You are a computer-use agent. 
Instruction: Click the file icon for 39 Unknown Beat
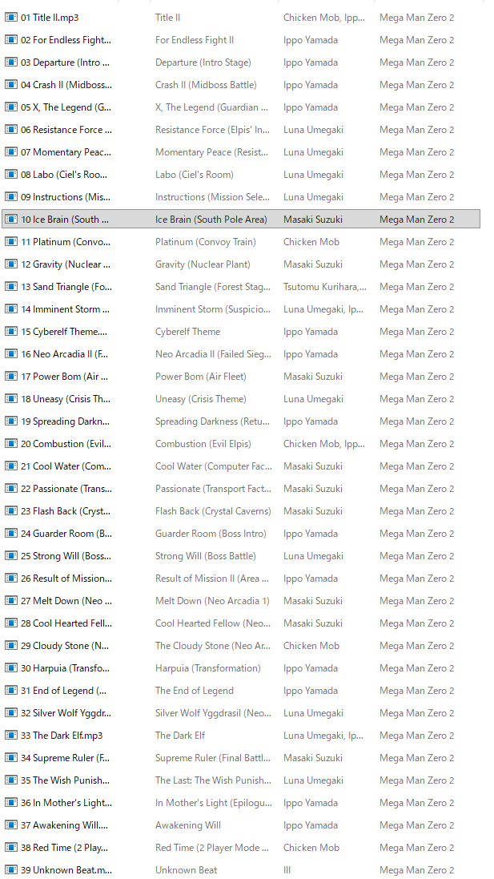tap(10, 869)
